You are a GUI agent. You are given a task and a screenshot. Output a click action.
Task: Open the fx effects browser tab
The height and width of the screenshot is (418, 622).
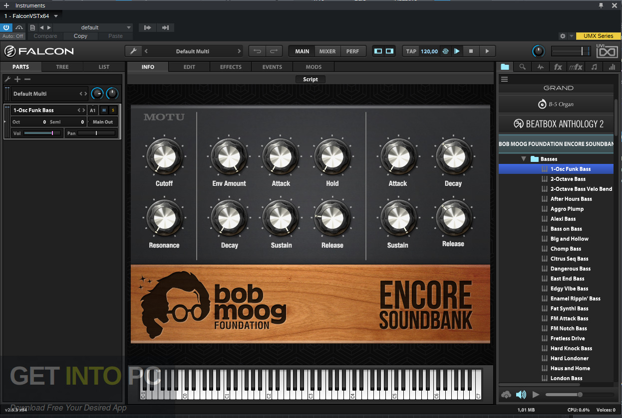coord(558,67)
